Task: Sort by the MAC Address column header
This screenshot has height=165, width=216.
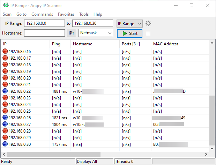Action: pyautogui.click(x=166, y=44)
